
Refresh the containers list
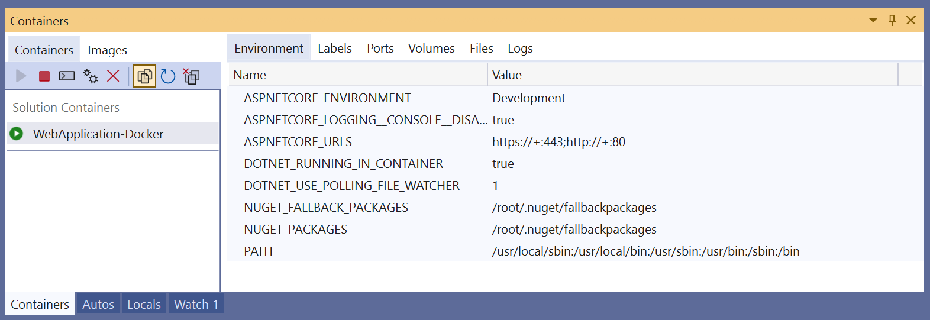[168, 76]
